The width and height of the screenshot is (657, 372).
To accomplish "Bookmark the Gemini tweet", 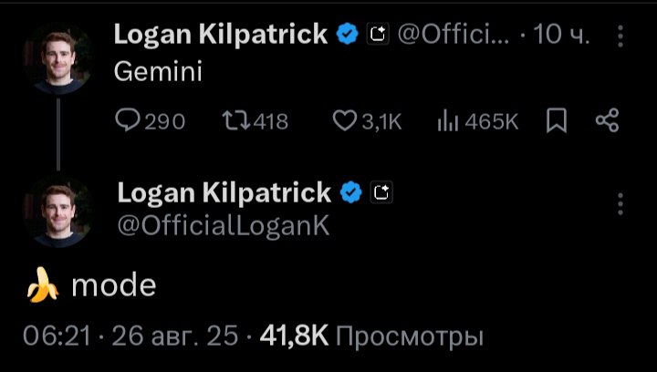I will [556, 121].
